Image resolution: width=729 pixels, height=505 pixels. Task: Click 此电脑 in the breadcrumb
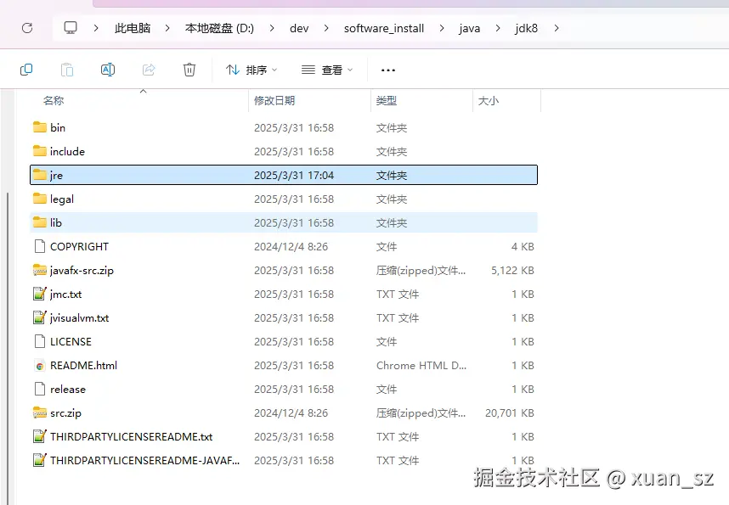click(x=133, y=28)
